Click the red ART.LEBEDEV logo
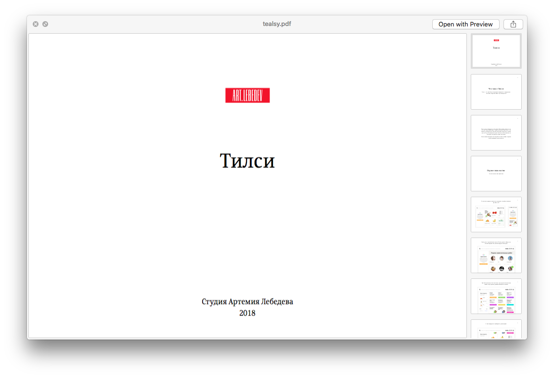The width and height of the screenshot is (554, 378). pyautogui.click(x=247, y=95)
